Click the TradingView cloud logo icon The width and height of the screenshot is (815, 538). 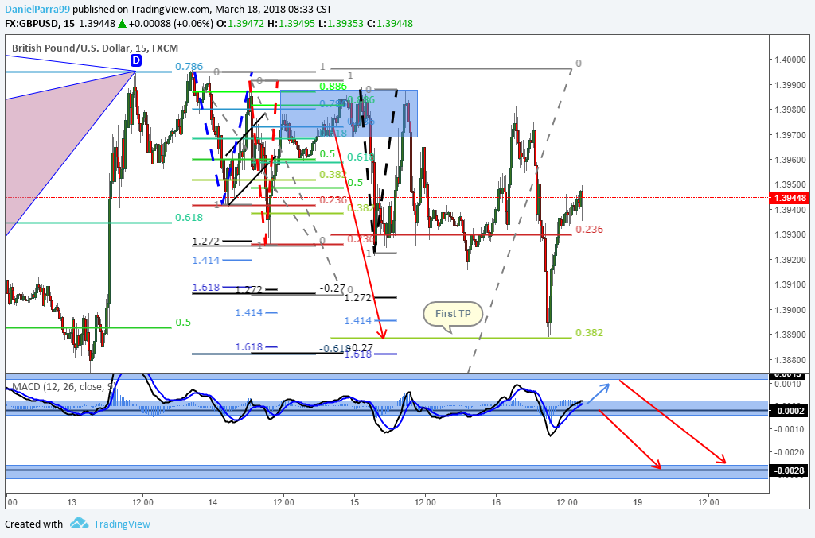[x=79, y=524]
